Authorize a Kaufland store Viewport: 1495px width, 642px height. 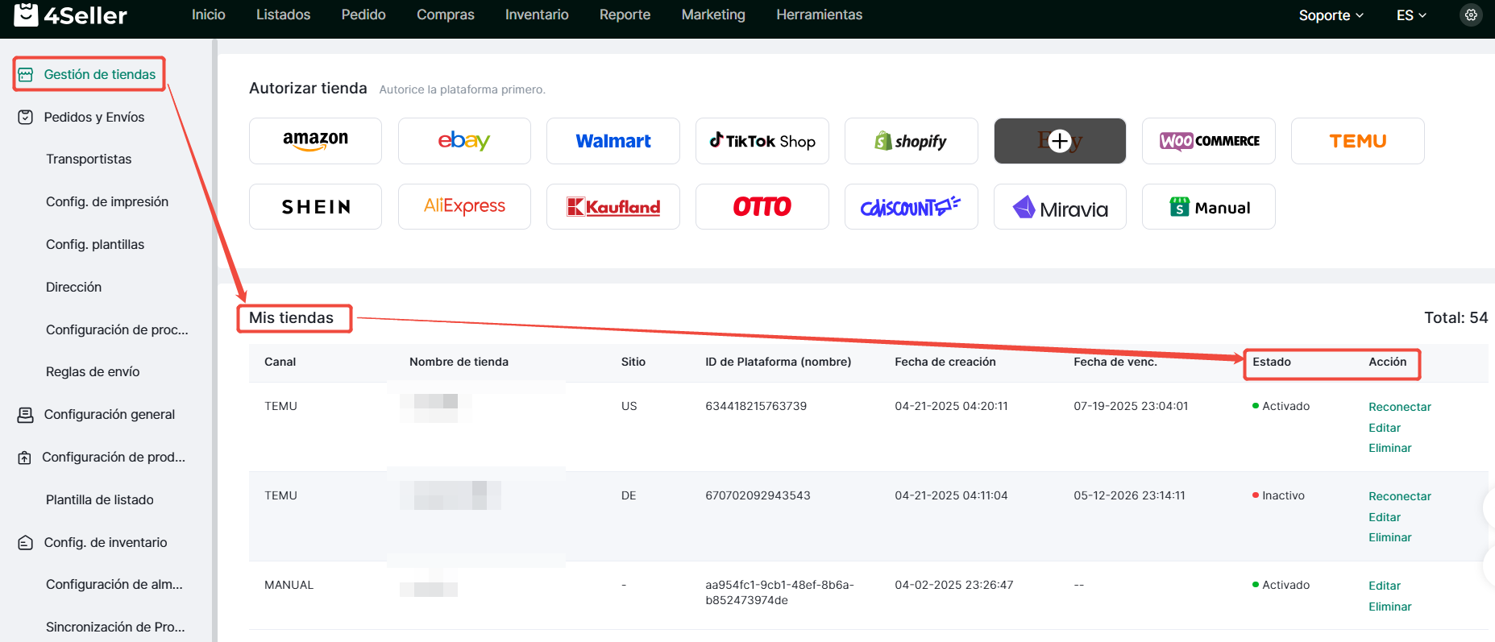(x=613, y=207)
